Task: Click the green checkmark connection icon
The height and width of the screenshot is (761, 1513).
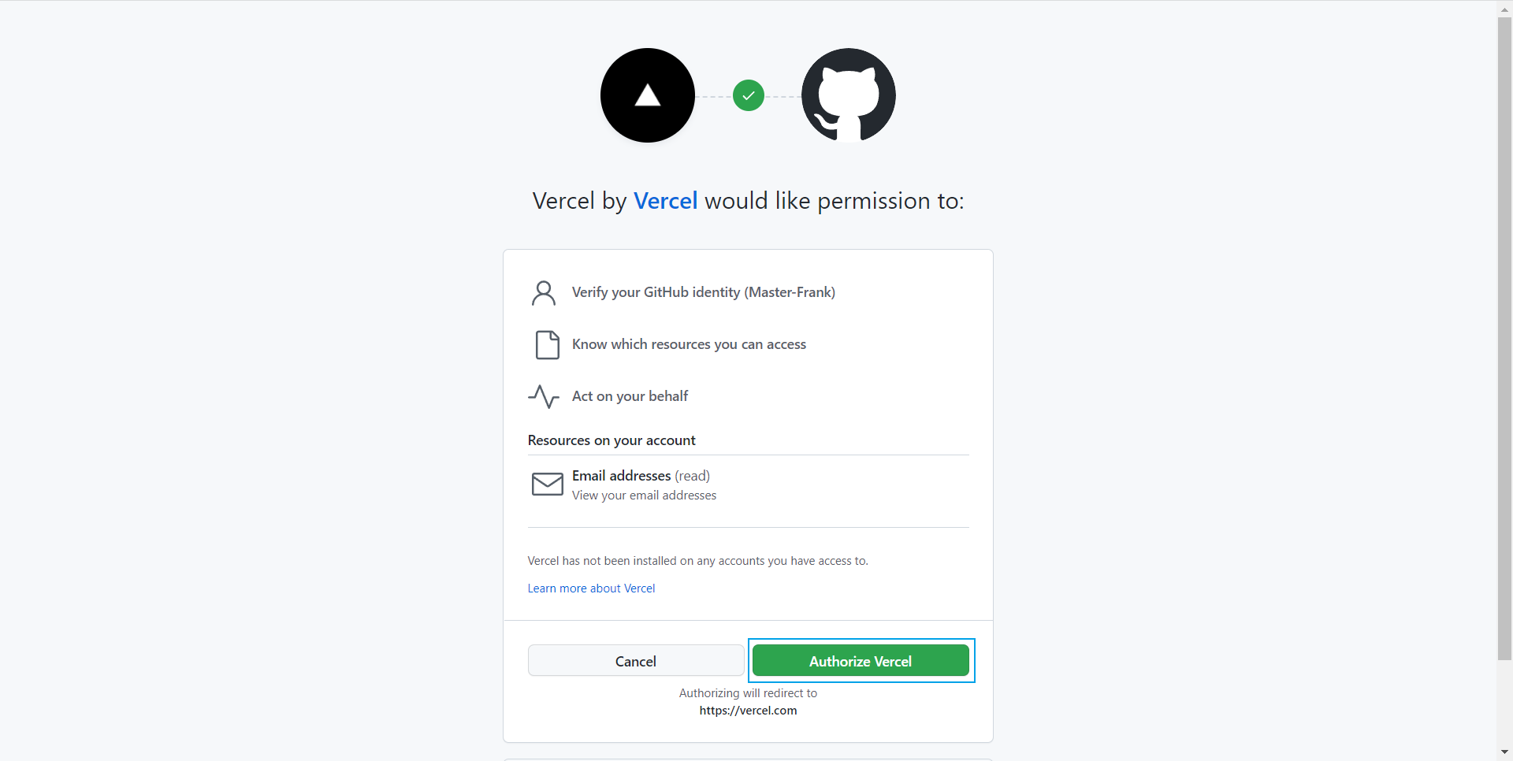Action: [749, 95]
